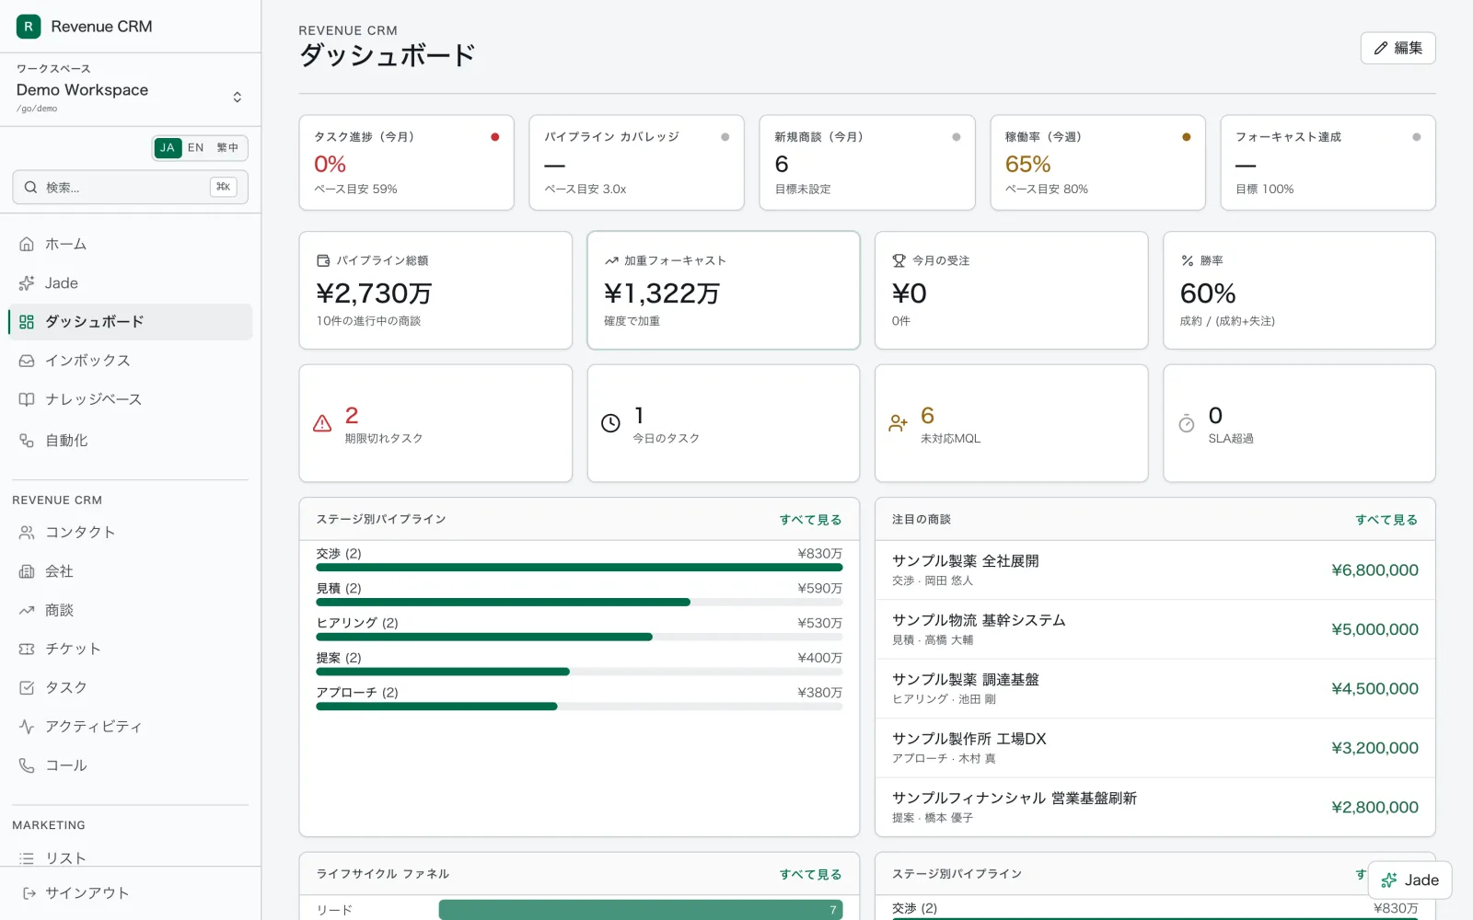Open the 自動化 automation icon

click(27, 441)
